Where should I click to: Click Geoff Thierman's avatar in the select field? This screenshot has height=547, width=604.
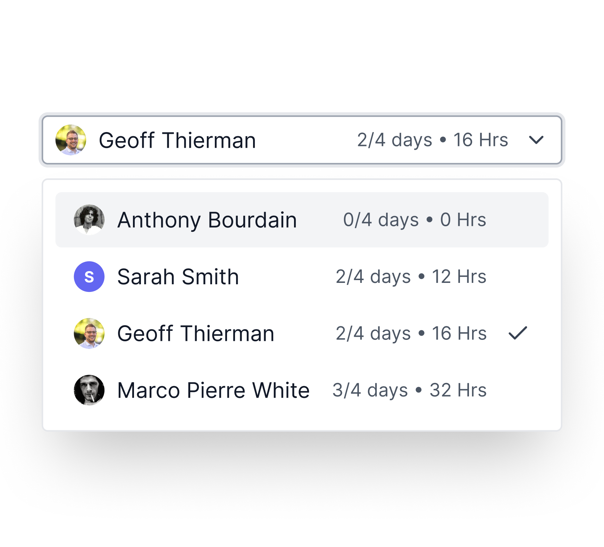point(71,140)
